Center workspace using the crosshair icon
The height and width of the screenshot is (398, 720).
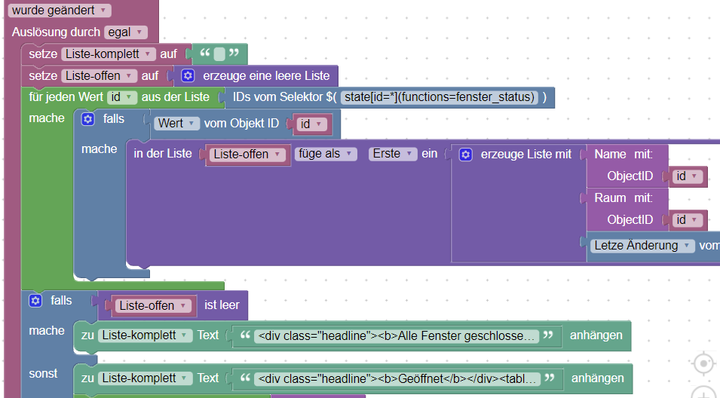pos(703,363)
